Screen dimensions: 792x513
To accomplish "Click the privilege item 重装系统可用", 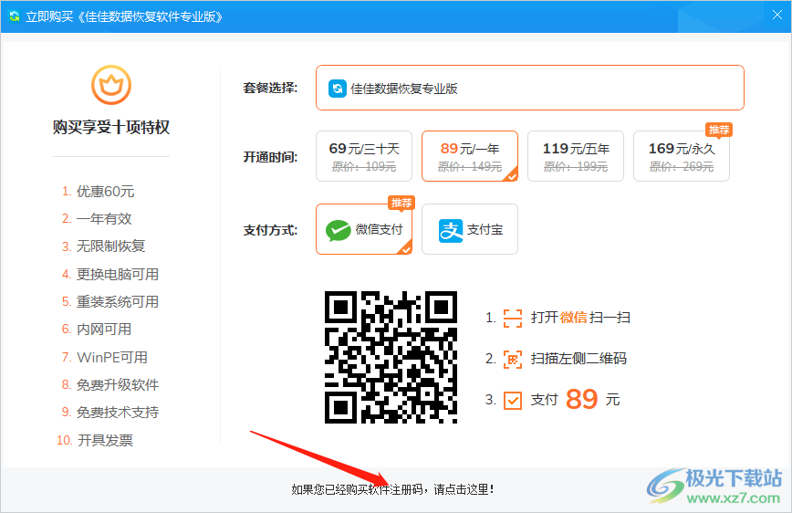I will [110, 302].
